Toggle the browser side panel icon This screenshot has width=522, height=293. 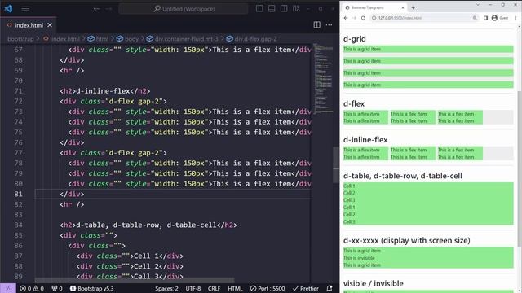click(486, 18)
